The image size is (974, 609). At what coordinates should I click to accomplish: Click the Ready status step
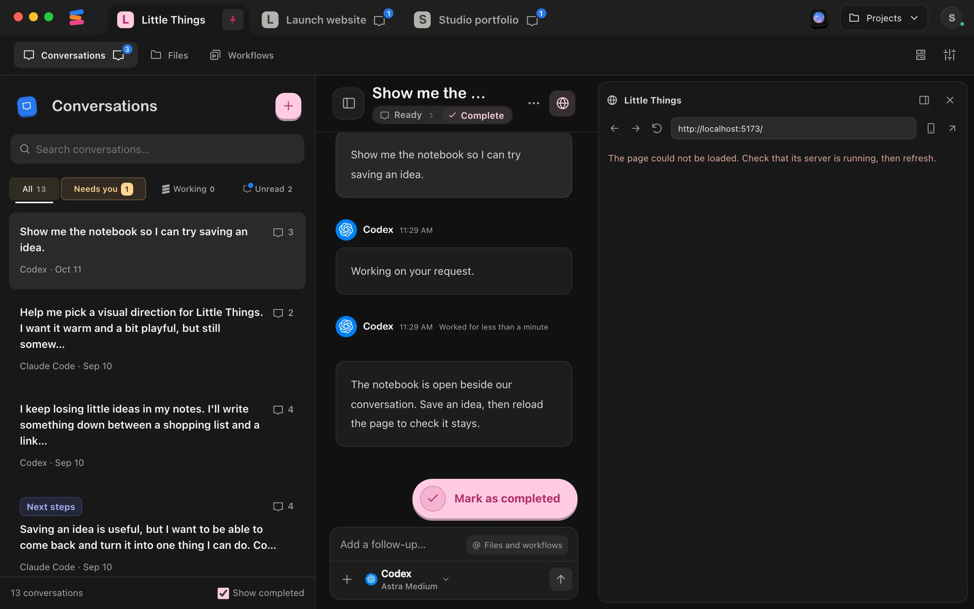[x=401, y=115]
